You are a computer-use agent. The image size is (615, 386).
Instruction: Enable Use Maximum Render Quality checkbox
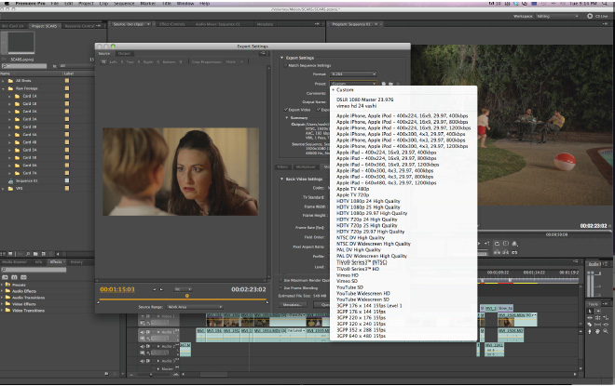[280, 280]
